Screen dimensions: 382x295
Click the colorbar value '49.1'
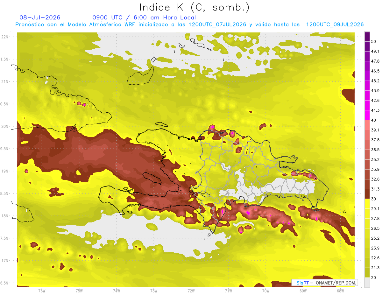click(375, 51)
